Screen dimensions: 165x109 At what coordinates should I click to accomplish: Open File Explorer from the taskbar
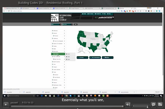click(46, 96)
